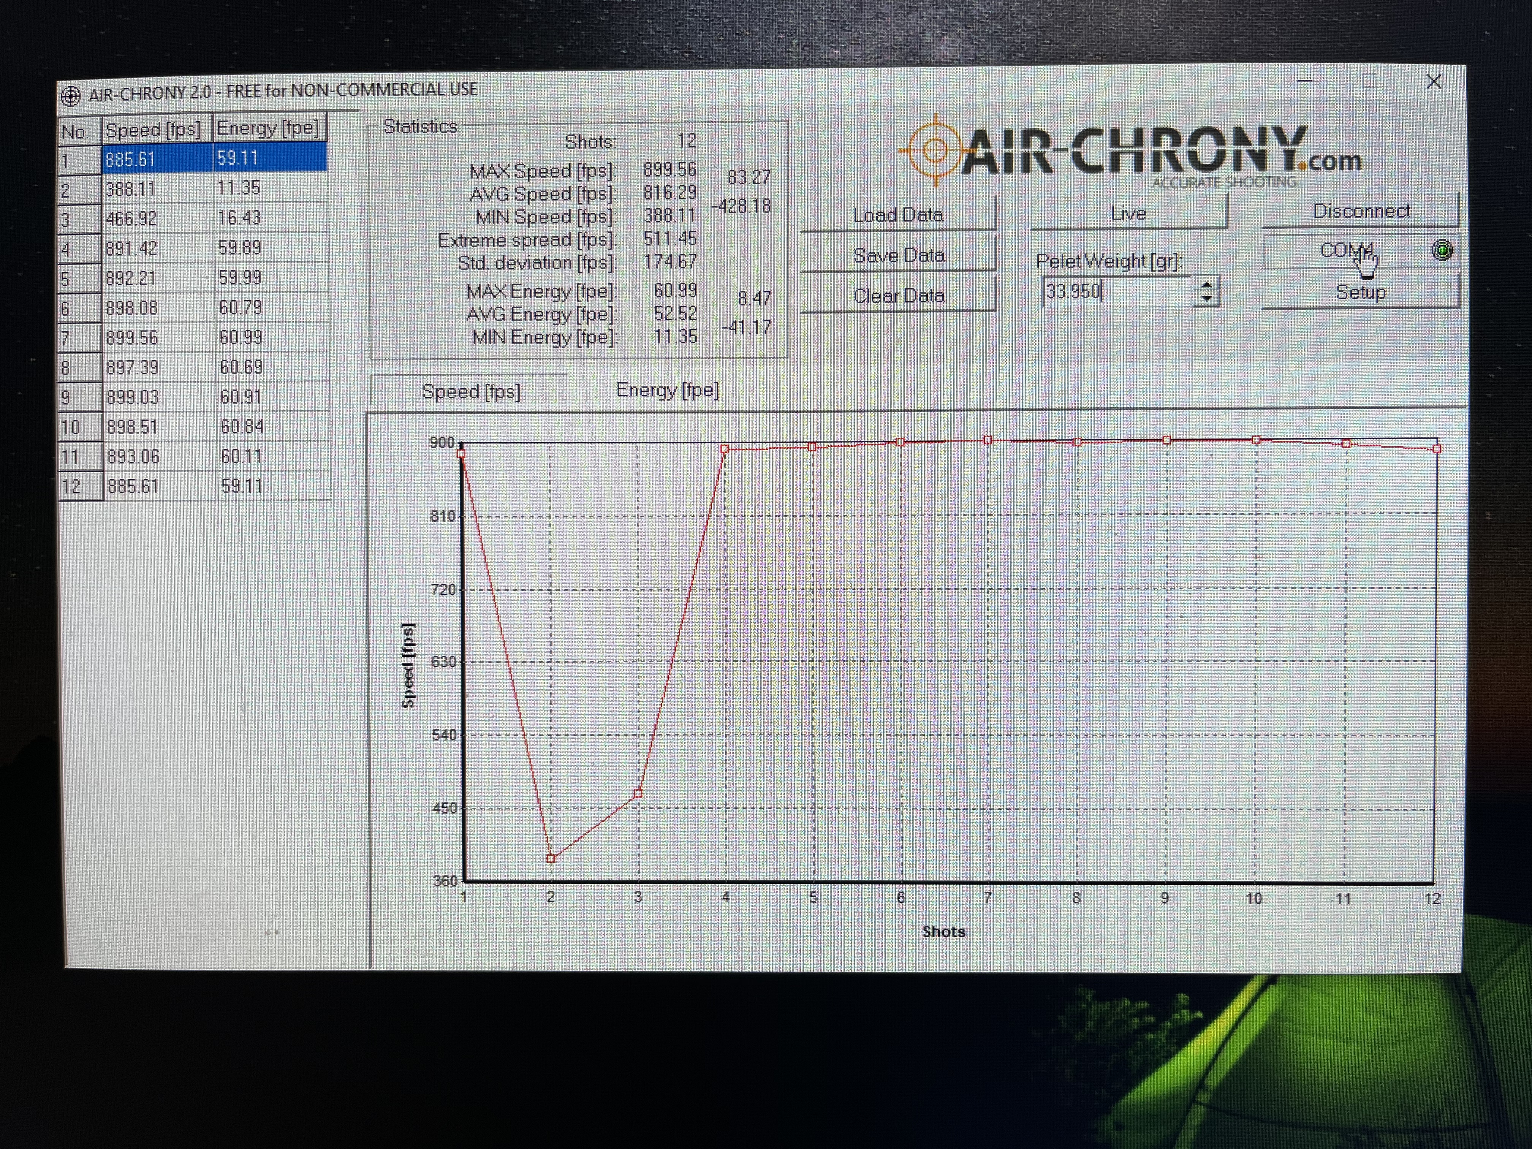Decrease pellet weight with down arrow
The height and width of the screenshot is (1149, 1532).
1206,299
